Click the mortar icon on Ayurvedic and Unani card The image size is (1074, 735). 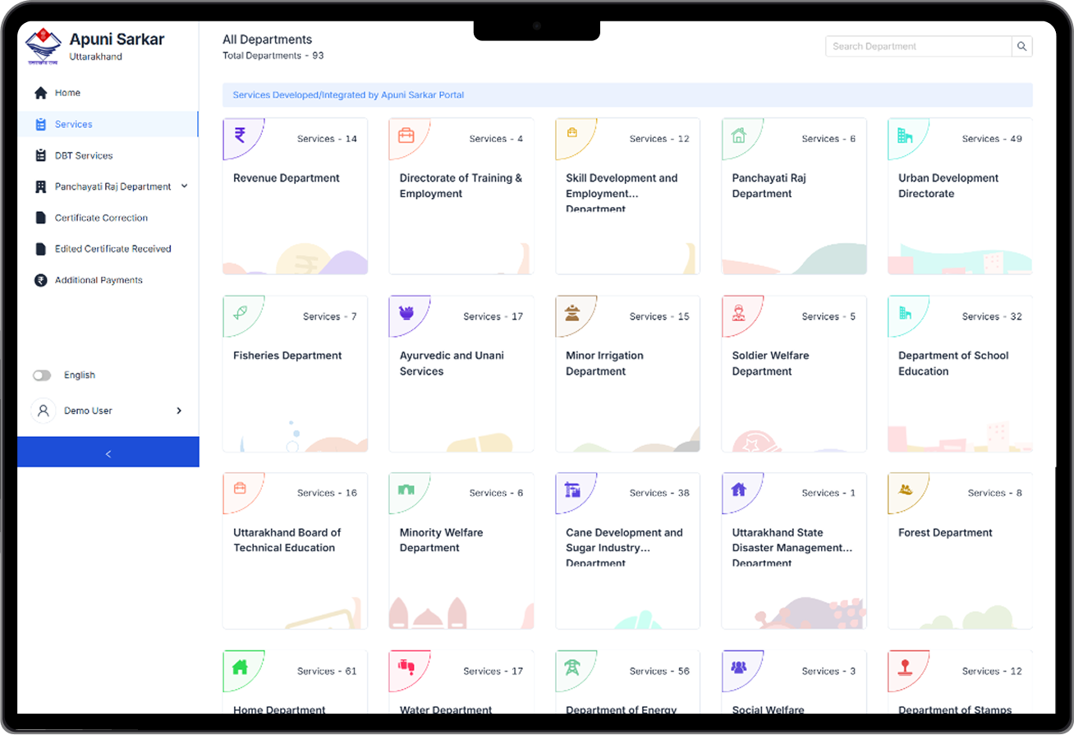406,312
